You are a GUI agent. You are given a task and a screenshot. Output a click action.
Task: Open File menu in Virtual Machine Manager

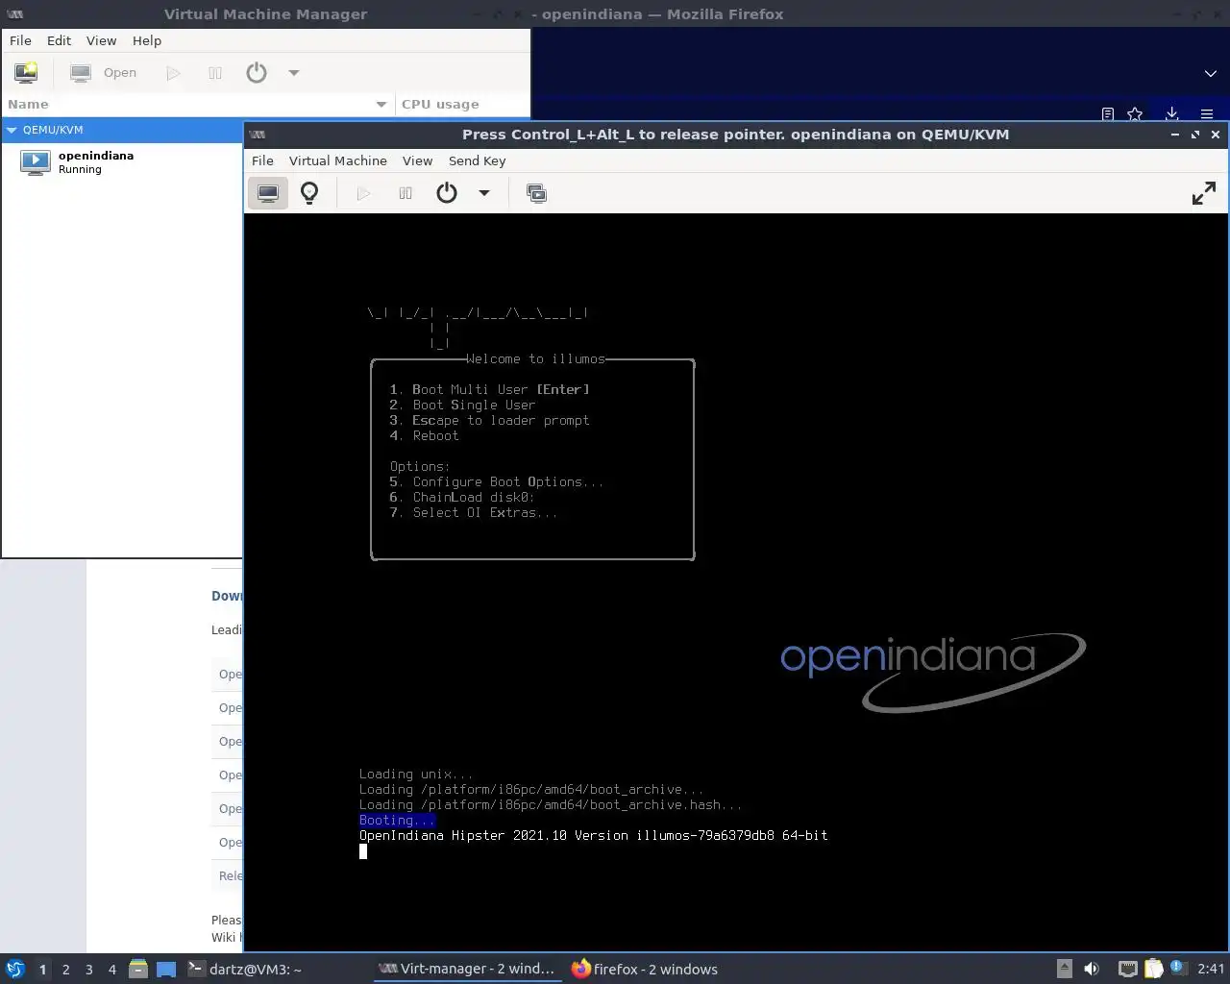pyautogui.click(x=20, y=40)
